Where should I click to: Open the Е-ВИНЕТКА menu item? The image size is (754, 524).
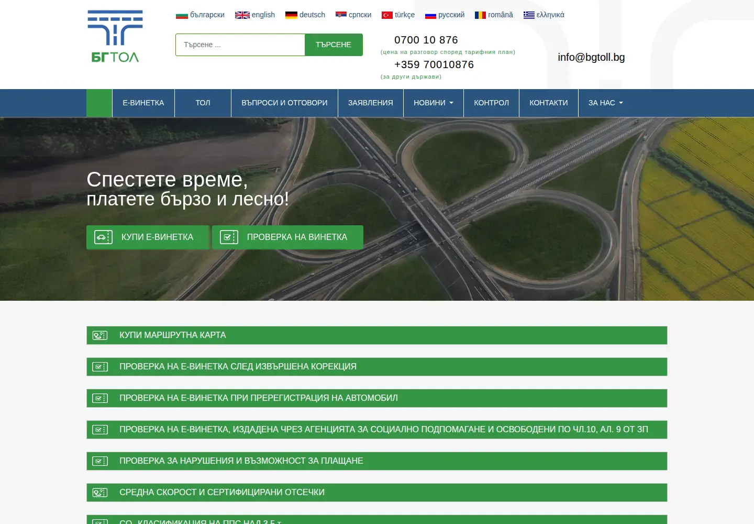143,103
